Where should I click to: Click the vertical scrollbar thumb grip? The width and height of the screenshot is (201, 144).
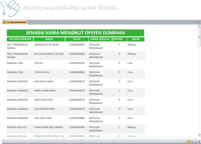coord(199,37)
